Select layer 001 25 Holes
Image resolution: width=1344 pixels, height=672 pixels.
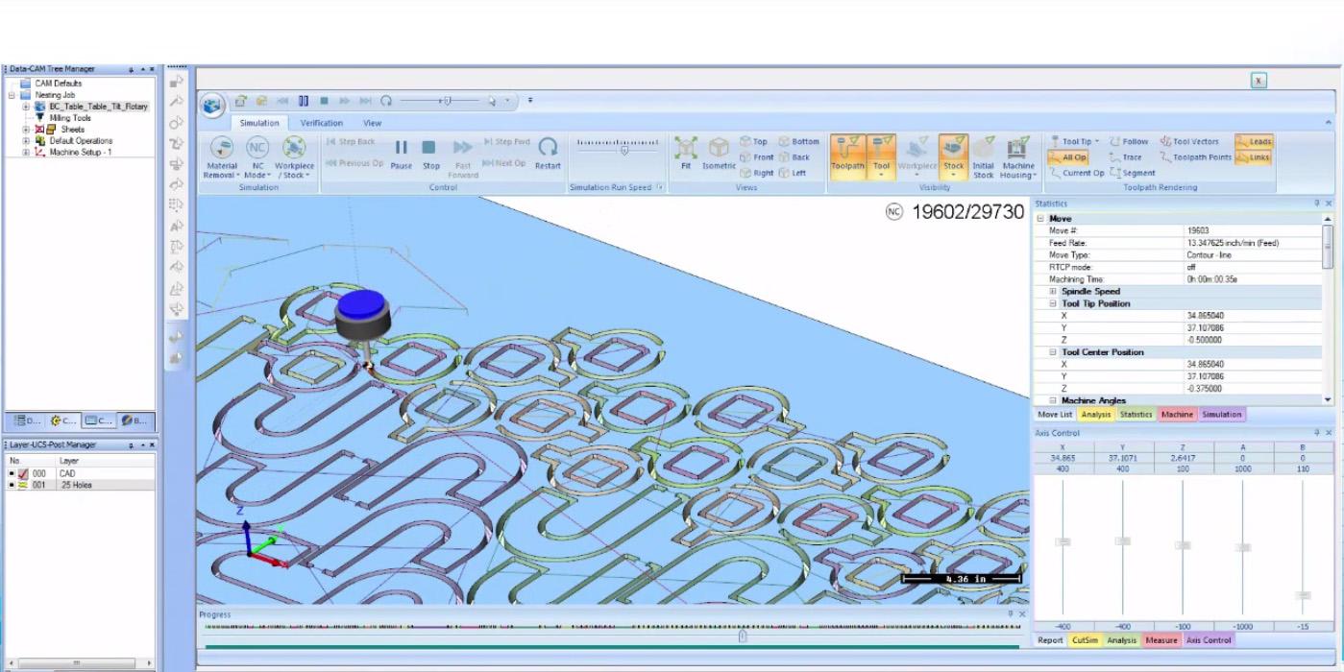[x=80, y=486]
